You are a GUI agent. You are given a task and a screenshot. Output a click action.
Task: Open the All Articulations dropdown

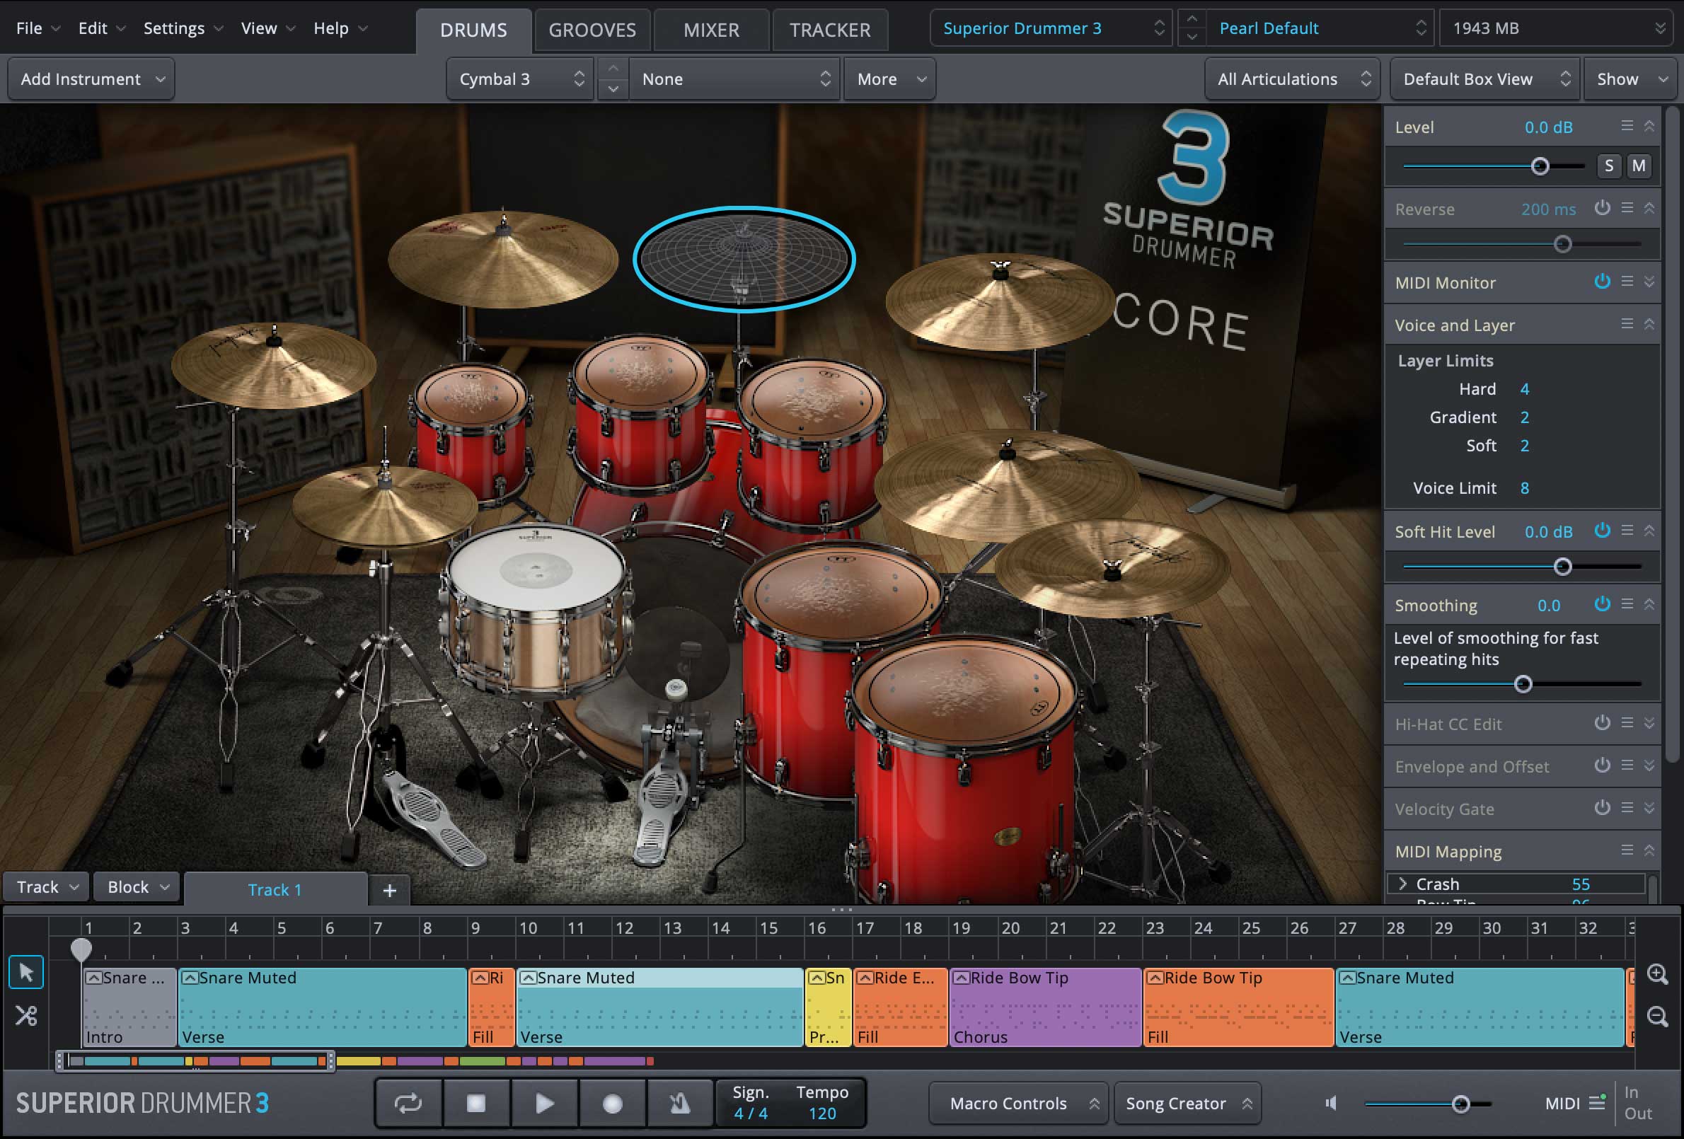tap(1293, 79)
